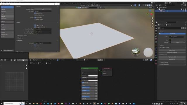Open Line Width dropdown
Image resolution: width=187 pixels, height=105 pixels.
point(43,11)
